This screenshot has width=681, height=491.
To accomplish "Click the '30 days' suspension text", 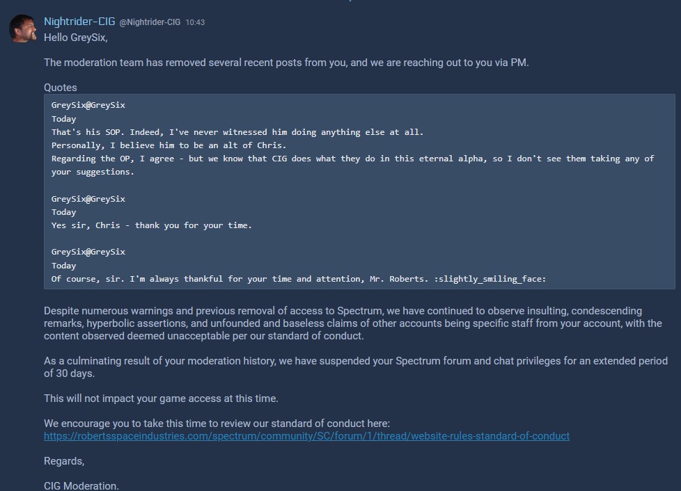I will 75,373.
